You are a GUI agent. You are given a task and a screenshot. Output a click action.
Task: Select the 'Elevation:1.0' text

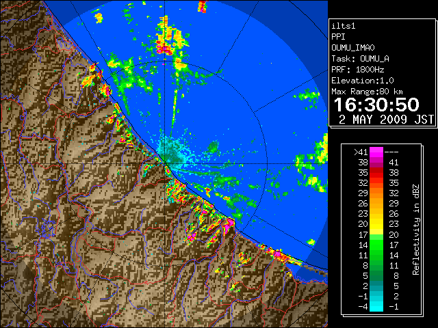[363, 81]
